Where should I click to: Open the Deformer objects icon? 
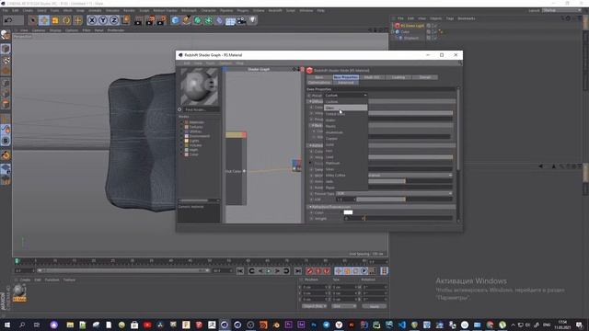[219, 20]
